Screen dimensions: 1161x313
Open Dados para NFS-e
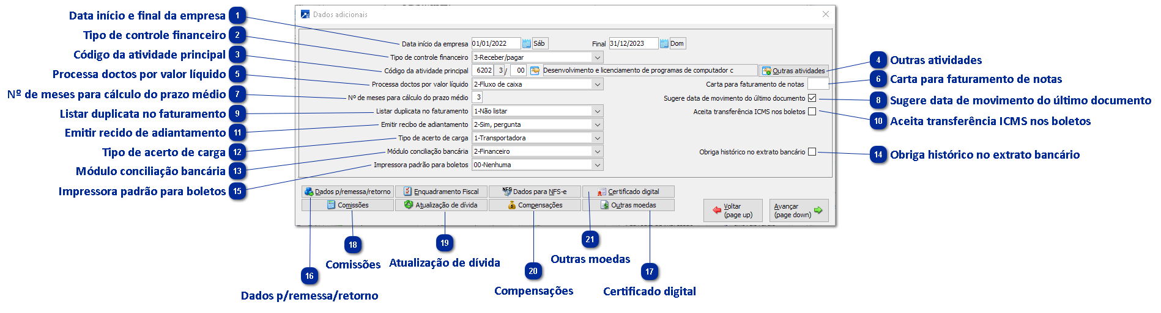click(x=535, y=192)
